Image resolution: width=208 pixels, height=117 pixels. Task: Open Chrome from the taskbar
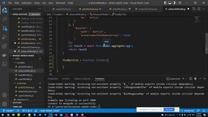[x=8, y=115]
